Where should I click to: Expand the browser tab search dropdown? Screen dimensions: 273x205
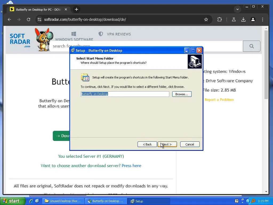(x=237, y=9)
